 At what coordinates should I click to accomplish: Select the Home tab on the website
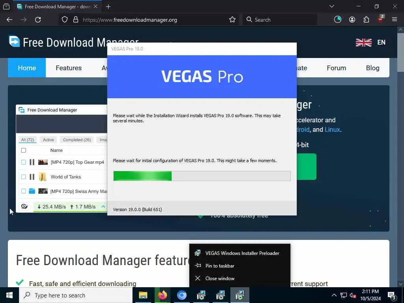point(27,68)
